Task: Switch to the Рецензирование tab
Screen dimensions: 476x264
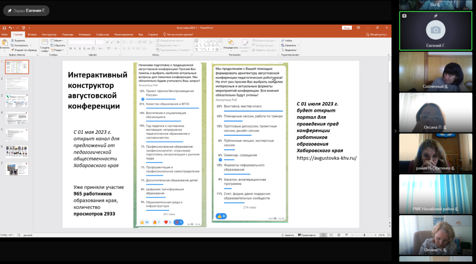Action: [x=124, y=34]
